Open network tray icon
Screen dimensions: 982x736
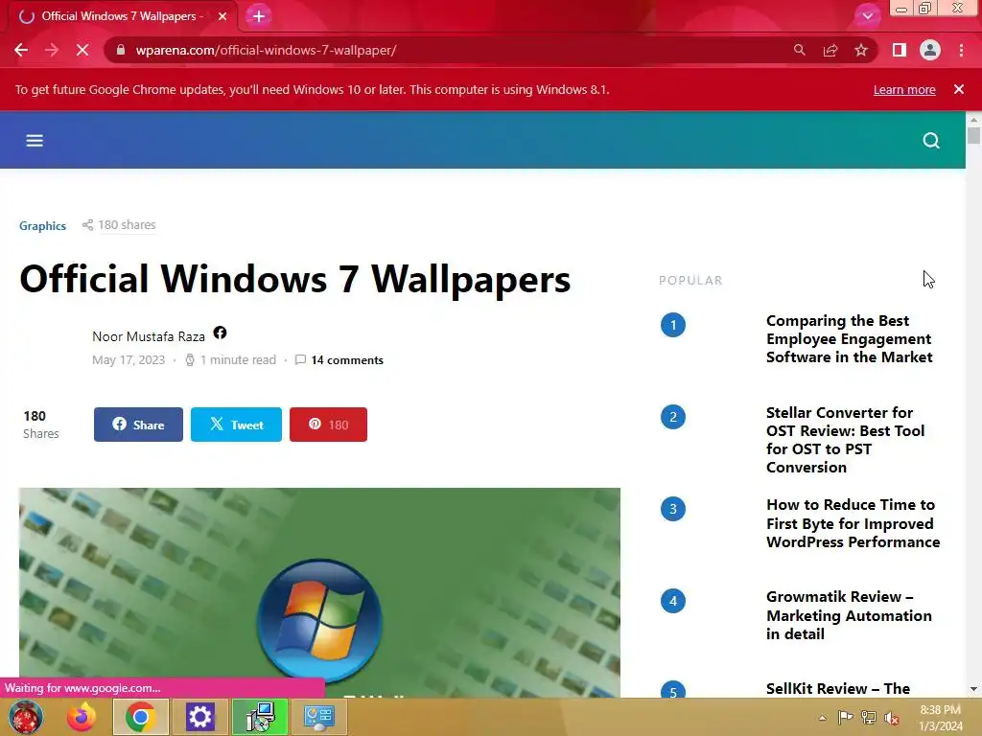pyautogui.click(x=869, y=717)
